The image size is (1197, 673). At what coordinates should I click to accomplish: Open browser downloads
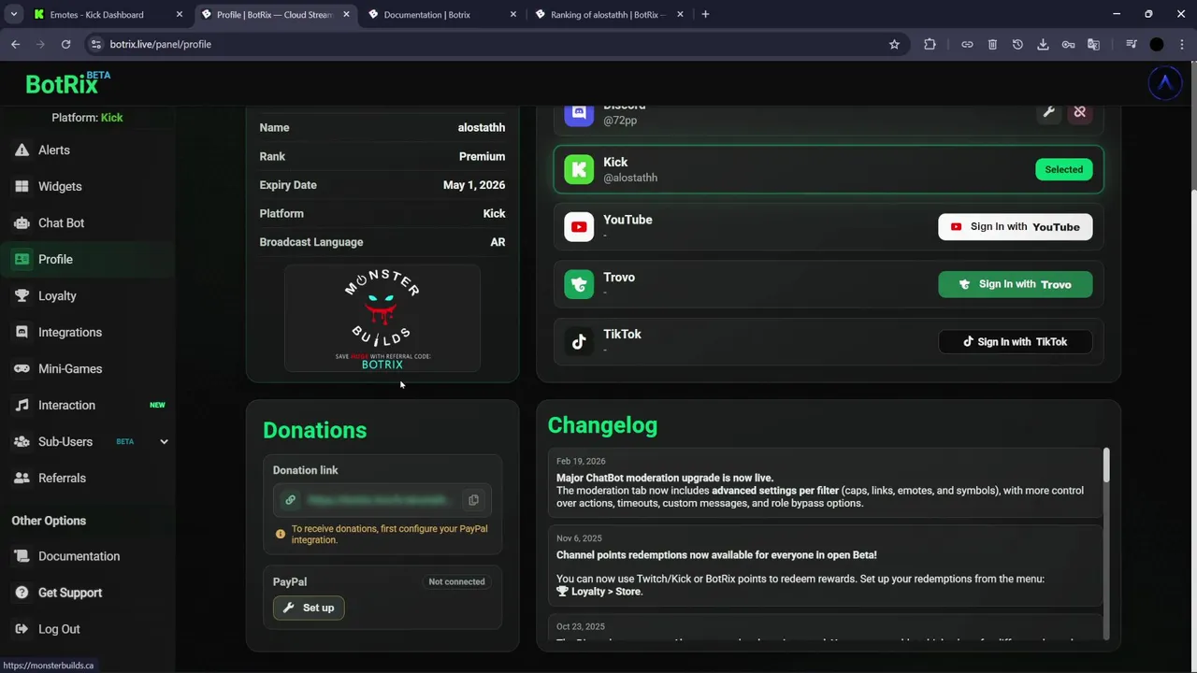click(1043, 44)
